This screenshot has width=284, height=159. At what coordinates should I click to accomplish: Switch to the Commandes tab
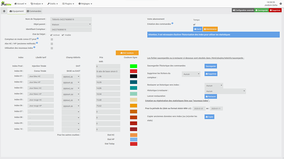[x=34, y=11]
